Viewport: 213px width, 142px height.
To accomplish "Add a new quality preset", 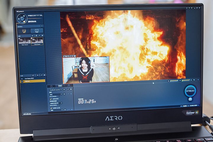I will point(64,94).
